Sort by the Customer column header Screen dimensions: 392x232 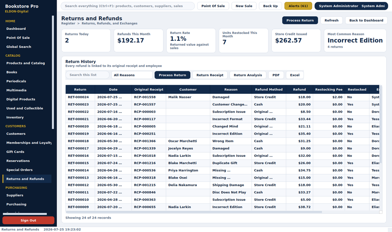tap(188, 89)
